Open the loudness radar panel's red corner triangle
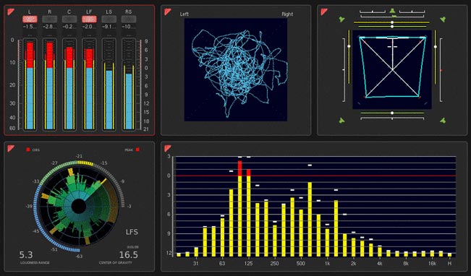Viewport: 471px width, 276px height. click(x=11, y=148)
